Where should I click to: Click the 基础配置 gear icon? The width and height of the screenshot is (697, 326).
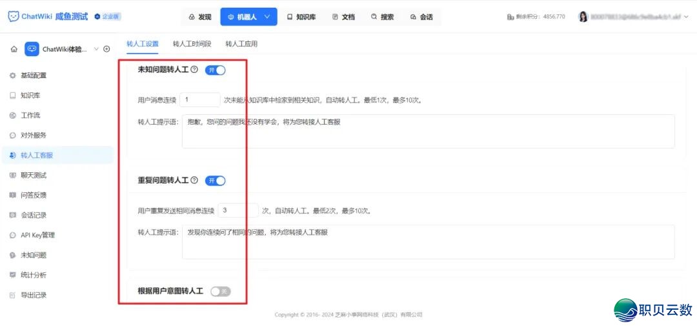click(x=13, y=76)
